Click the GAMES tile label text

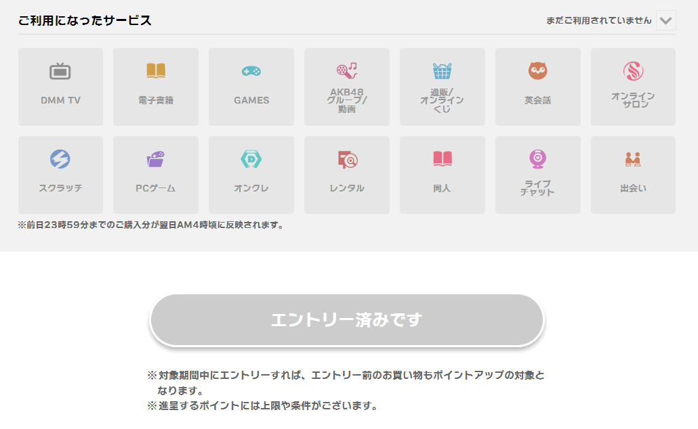pyautogui.click(x=251, y=100)
